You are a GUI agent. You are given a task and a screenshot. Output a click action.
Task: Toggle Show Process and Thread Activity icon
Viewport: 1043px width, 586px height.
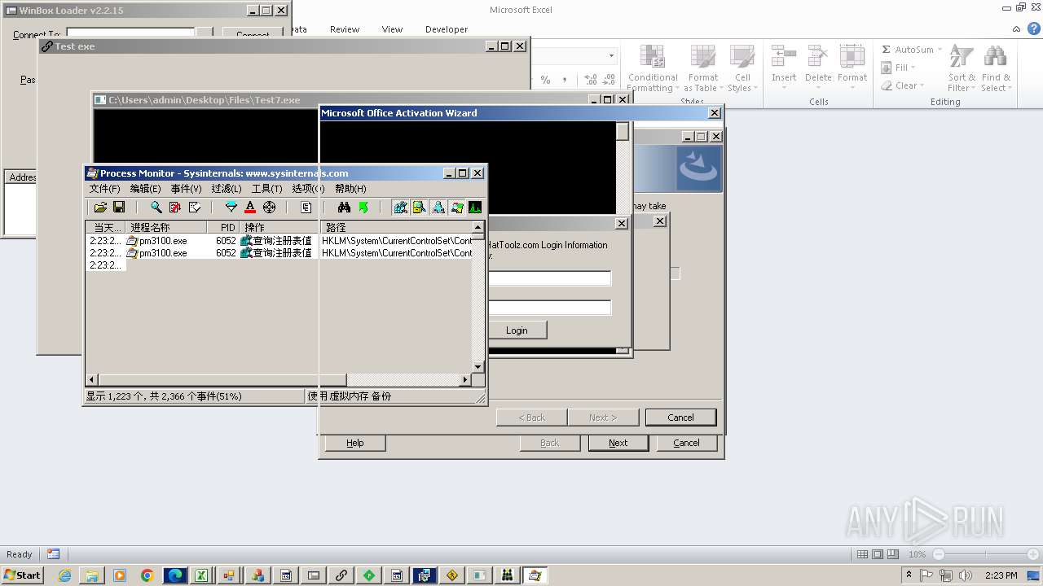[456, 208]
